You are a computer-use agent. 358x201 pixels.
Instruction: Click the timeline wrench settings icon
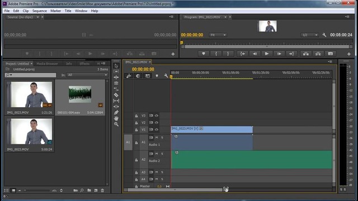click(x=166, y=76)
